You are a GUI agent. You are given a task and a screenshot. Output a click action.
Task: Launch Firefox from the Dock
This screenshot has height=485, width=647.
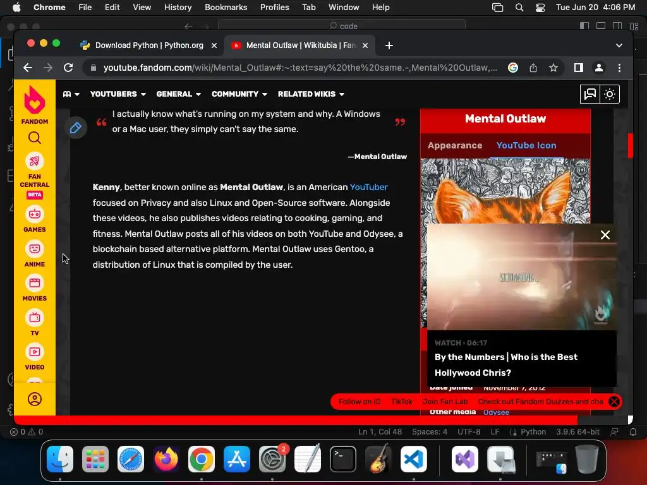tap(166, 459)
